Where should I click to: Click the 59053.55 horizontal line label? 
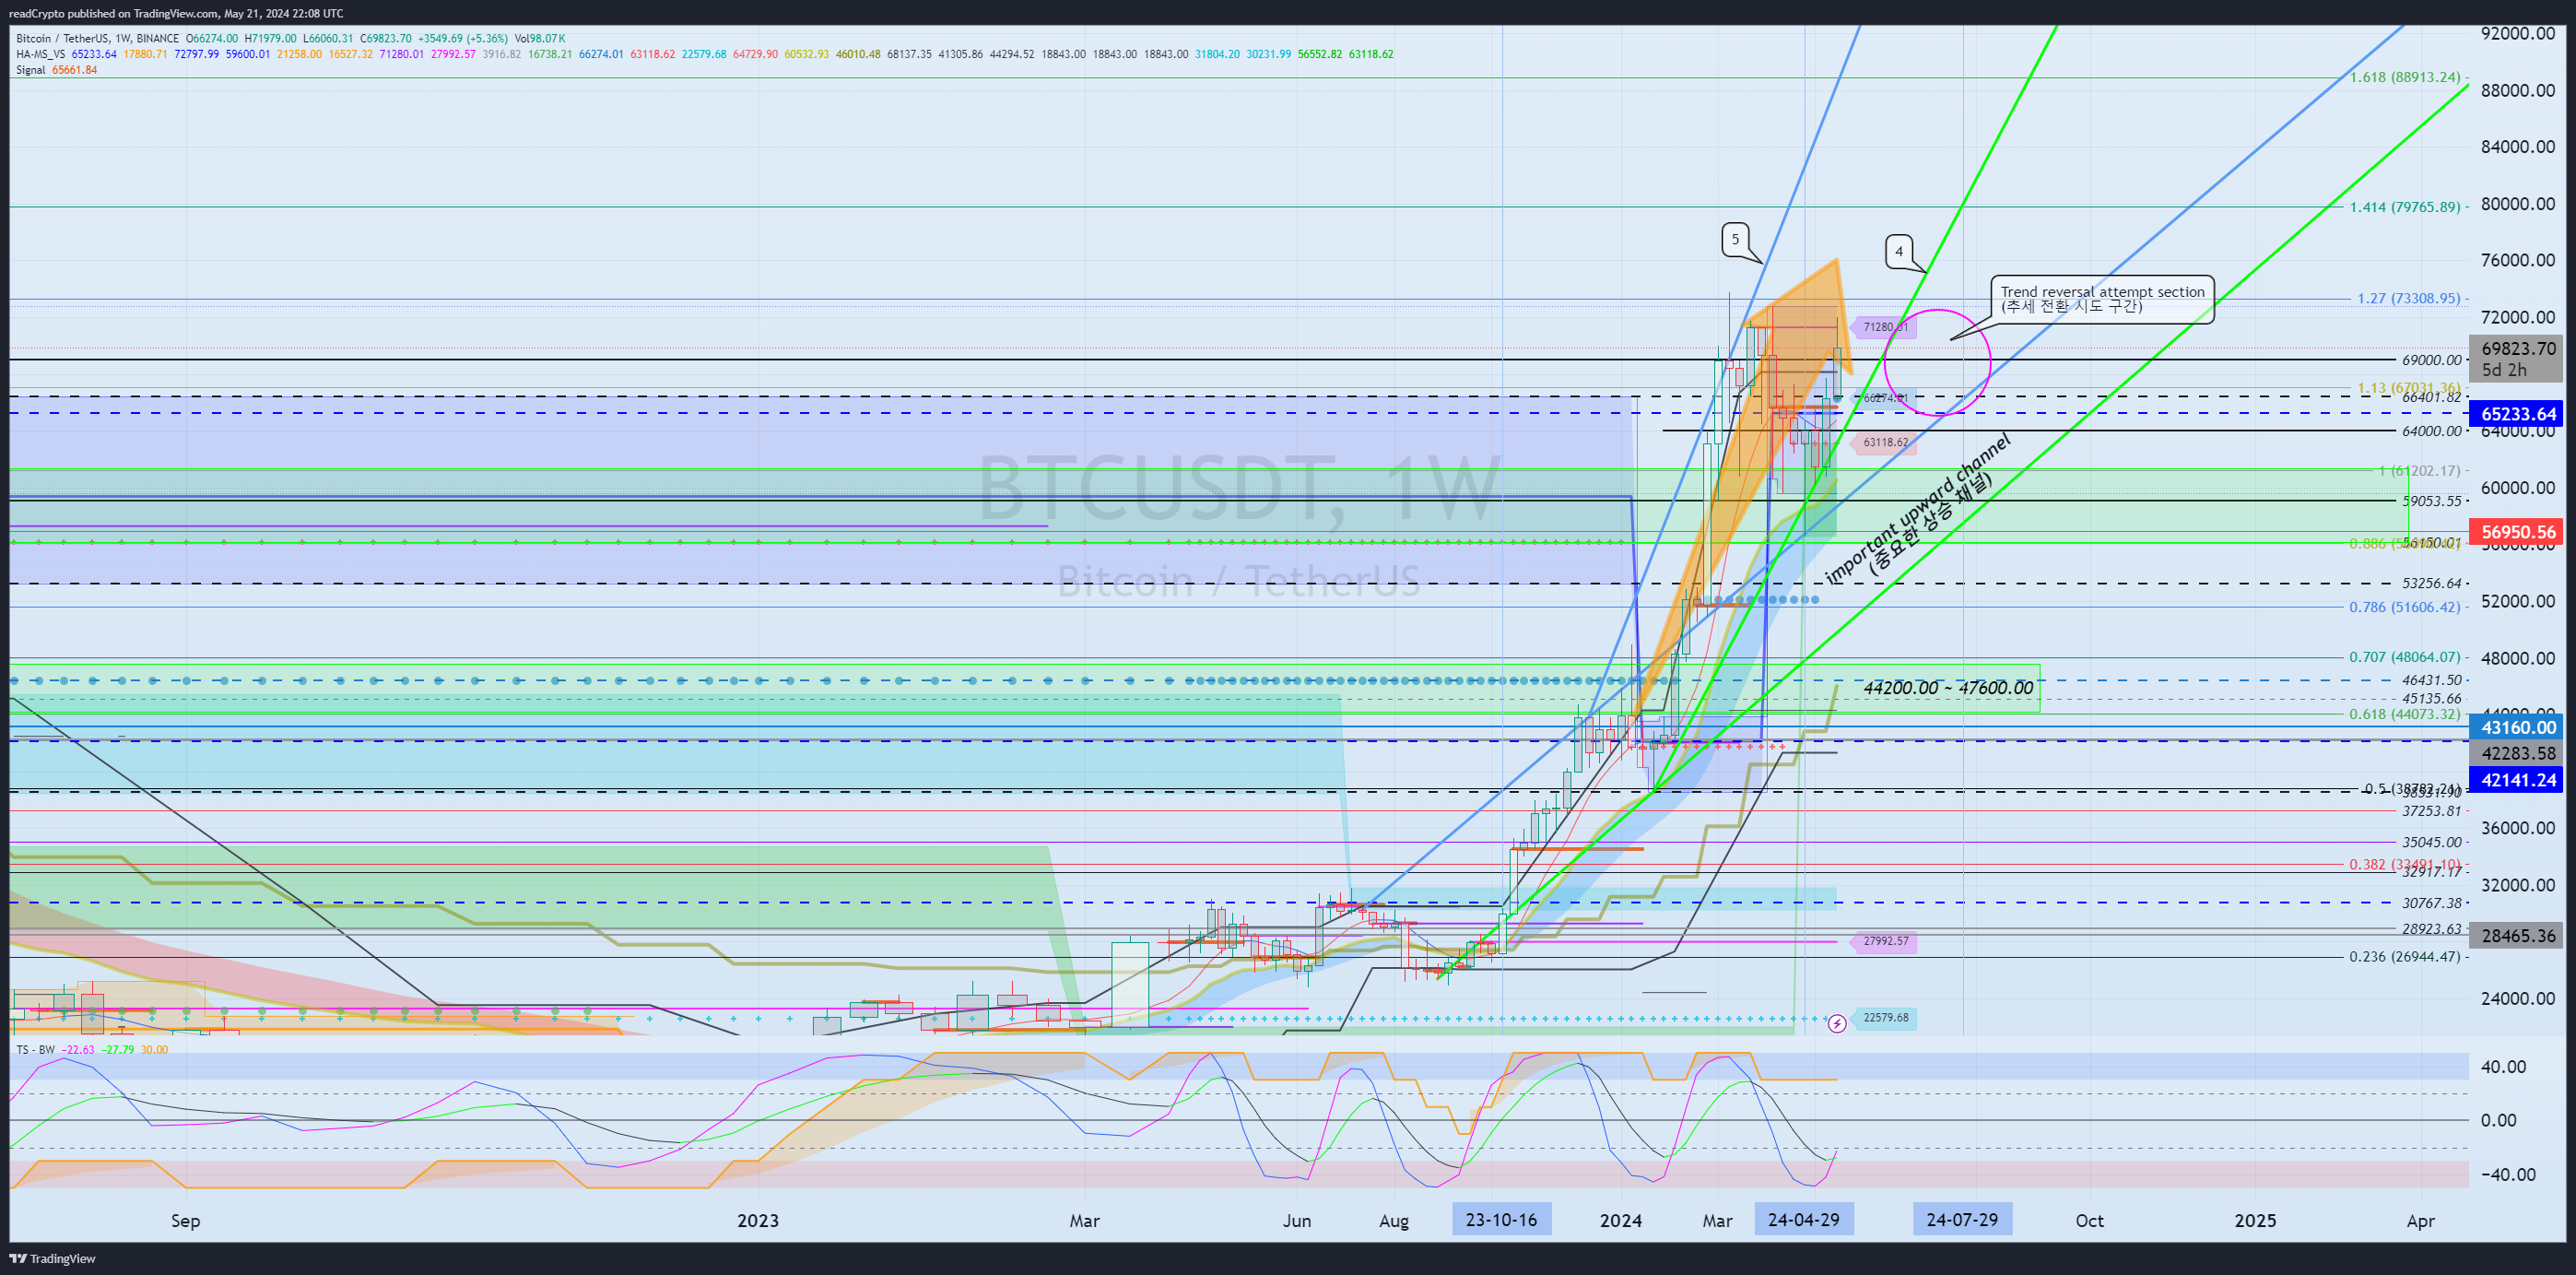(2432, 501)
